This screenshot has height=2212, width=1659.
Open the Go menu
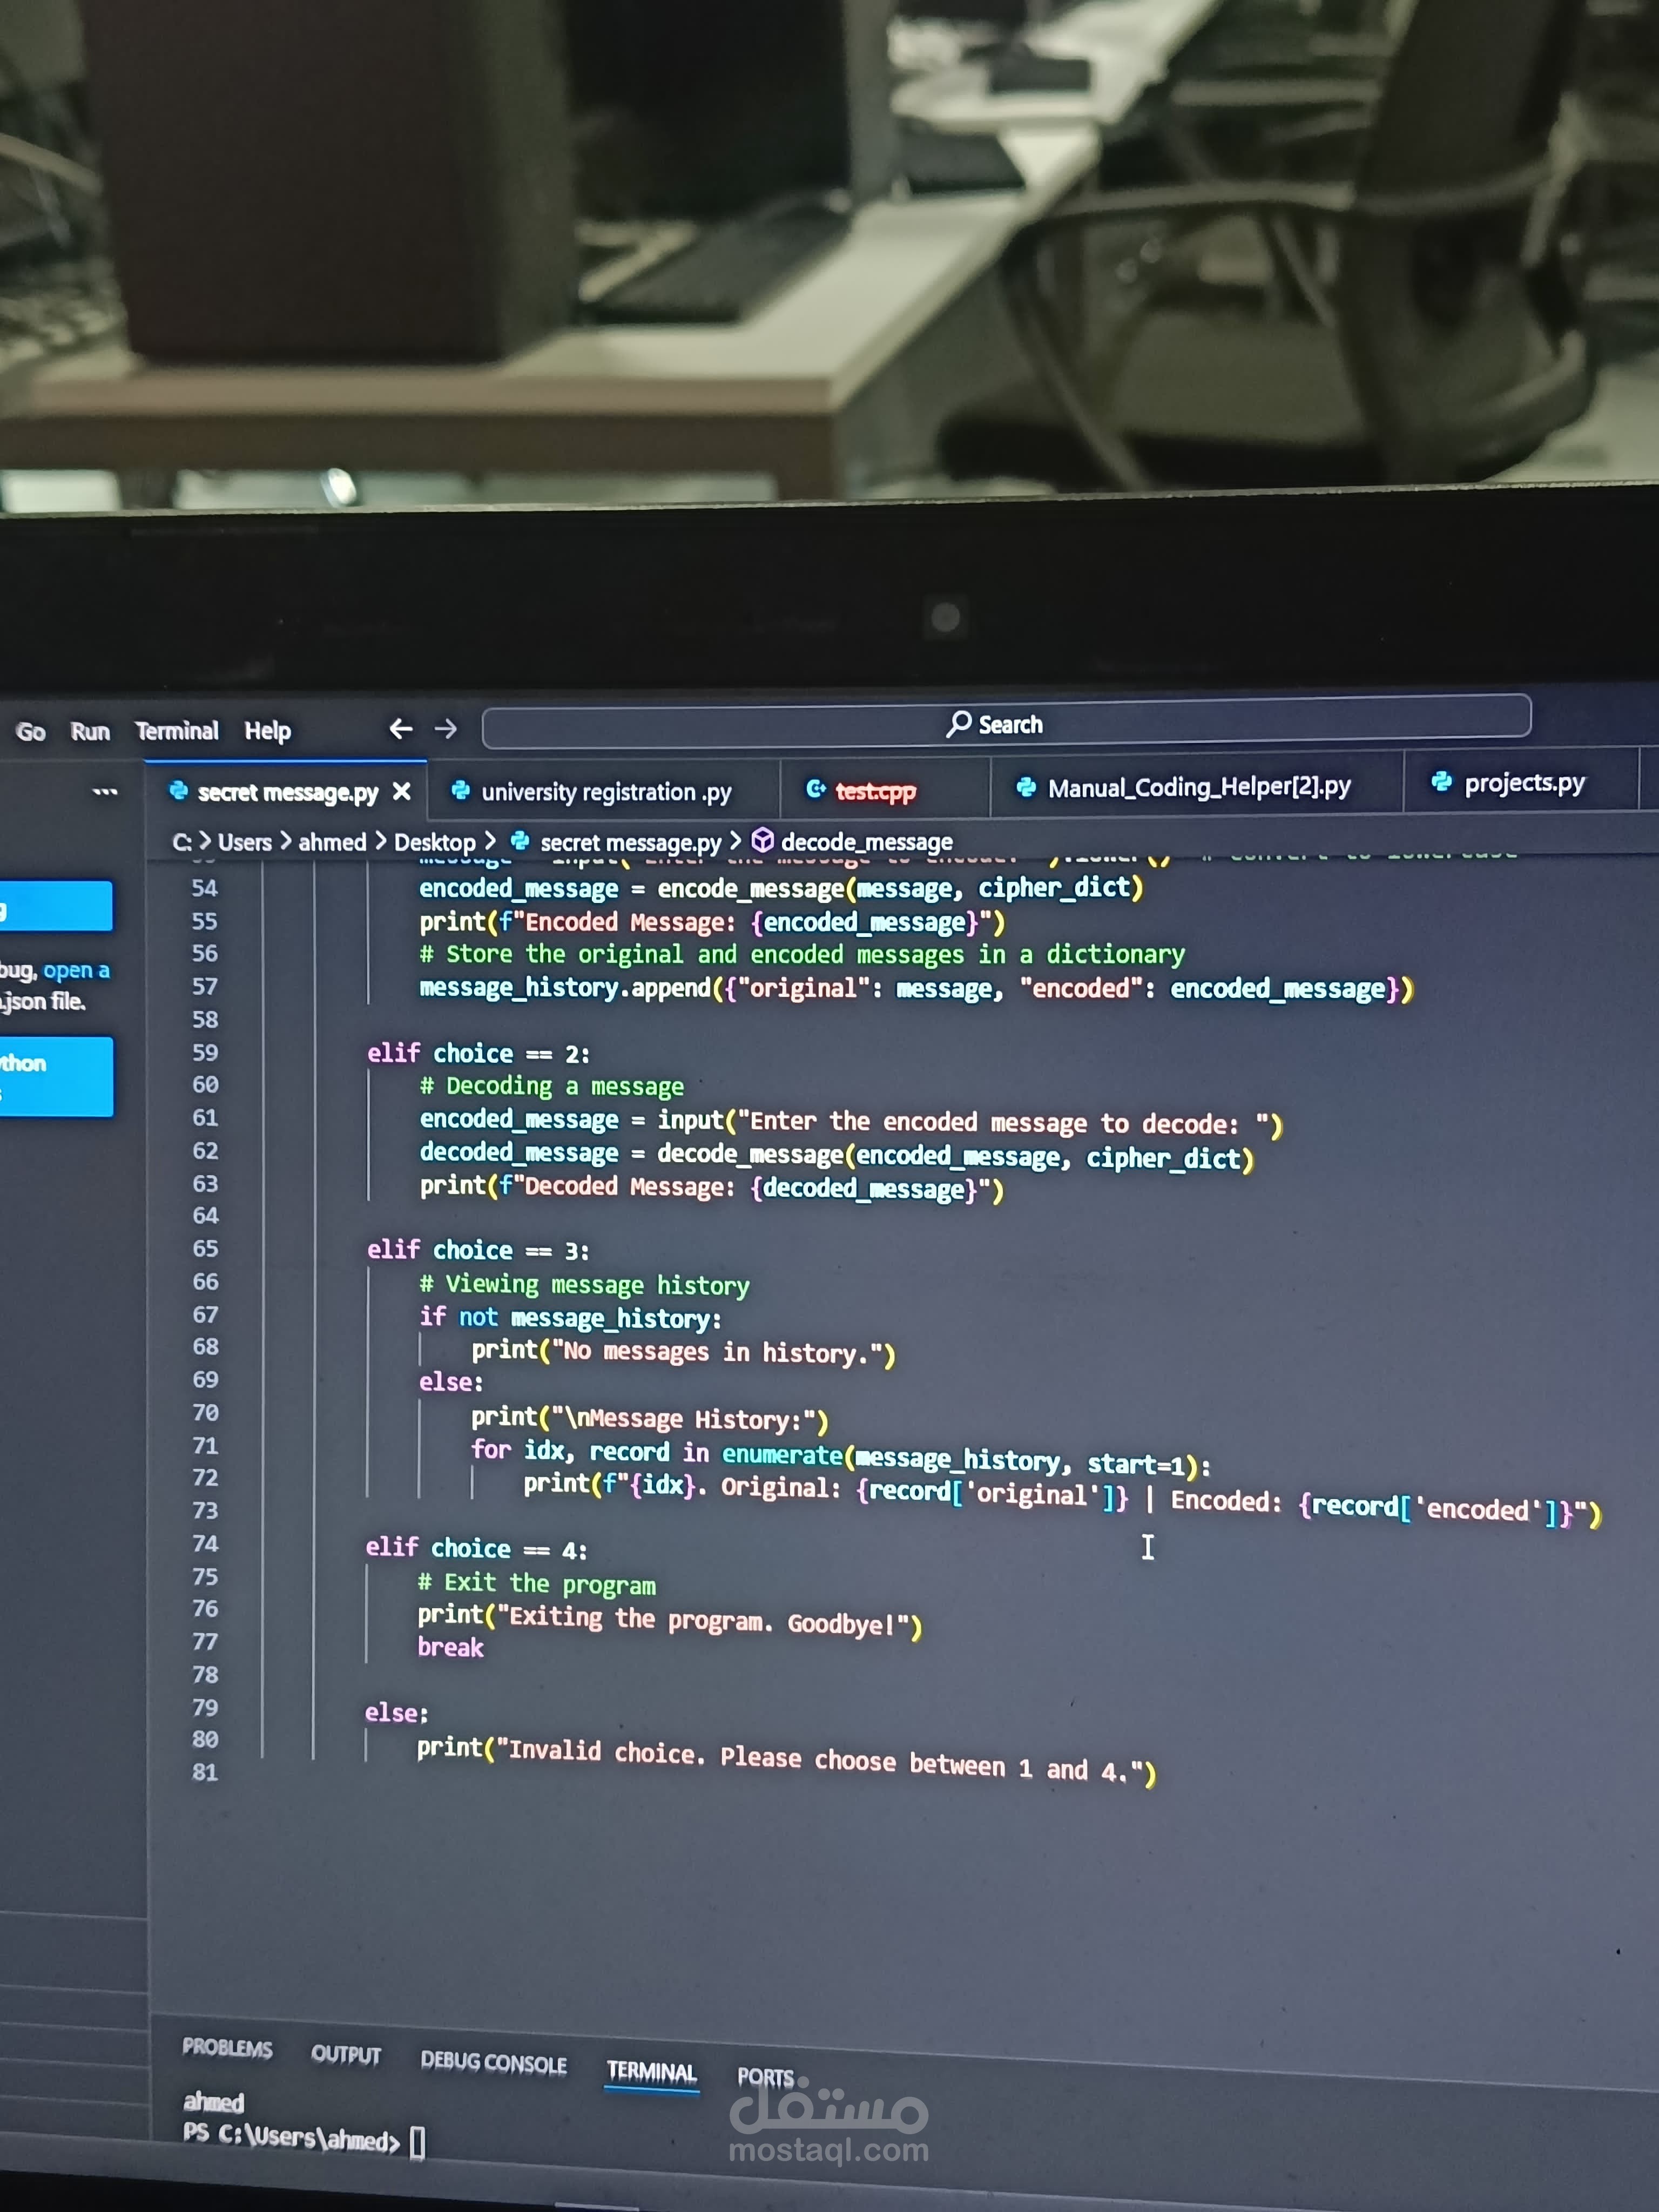[31, 732]
